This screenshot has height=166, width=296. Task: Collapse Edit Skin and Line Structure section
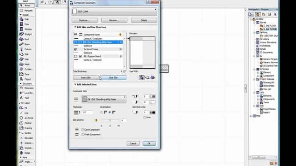(x=75, y=27)
